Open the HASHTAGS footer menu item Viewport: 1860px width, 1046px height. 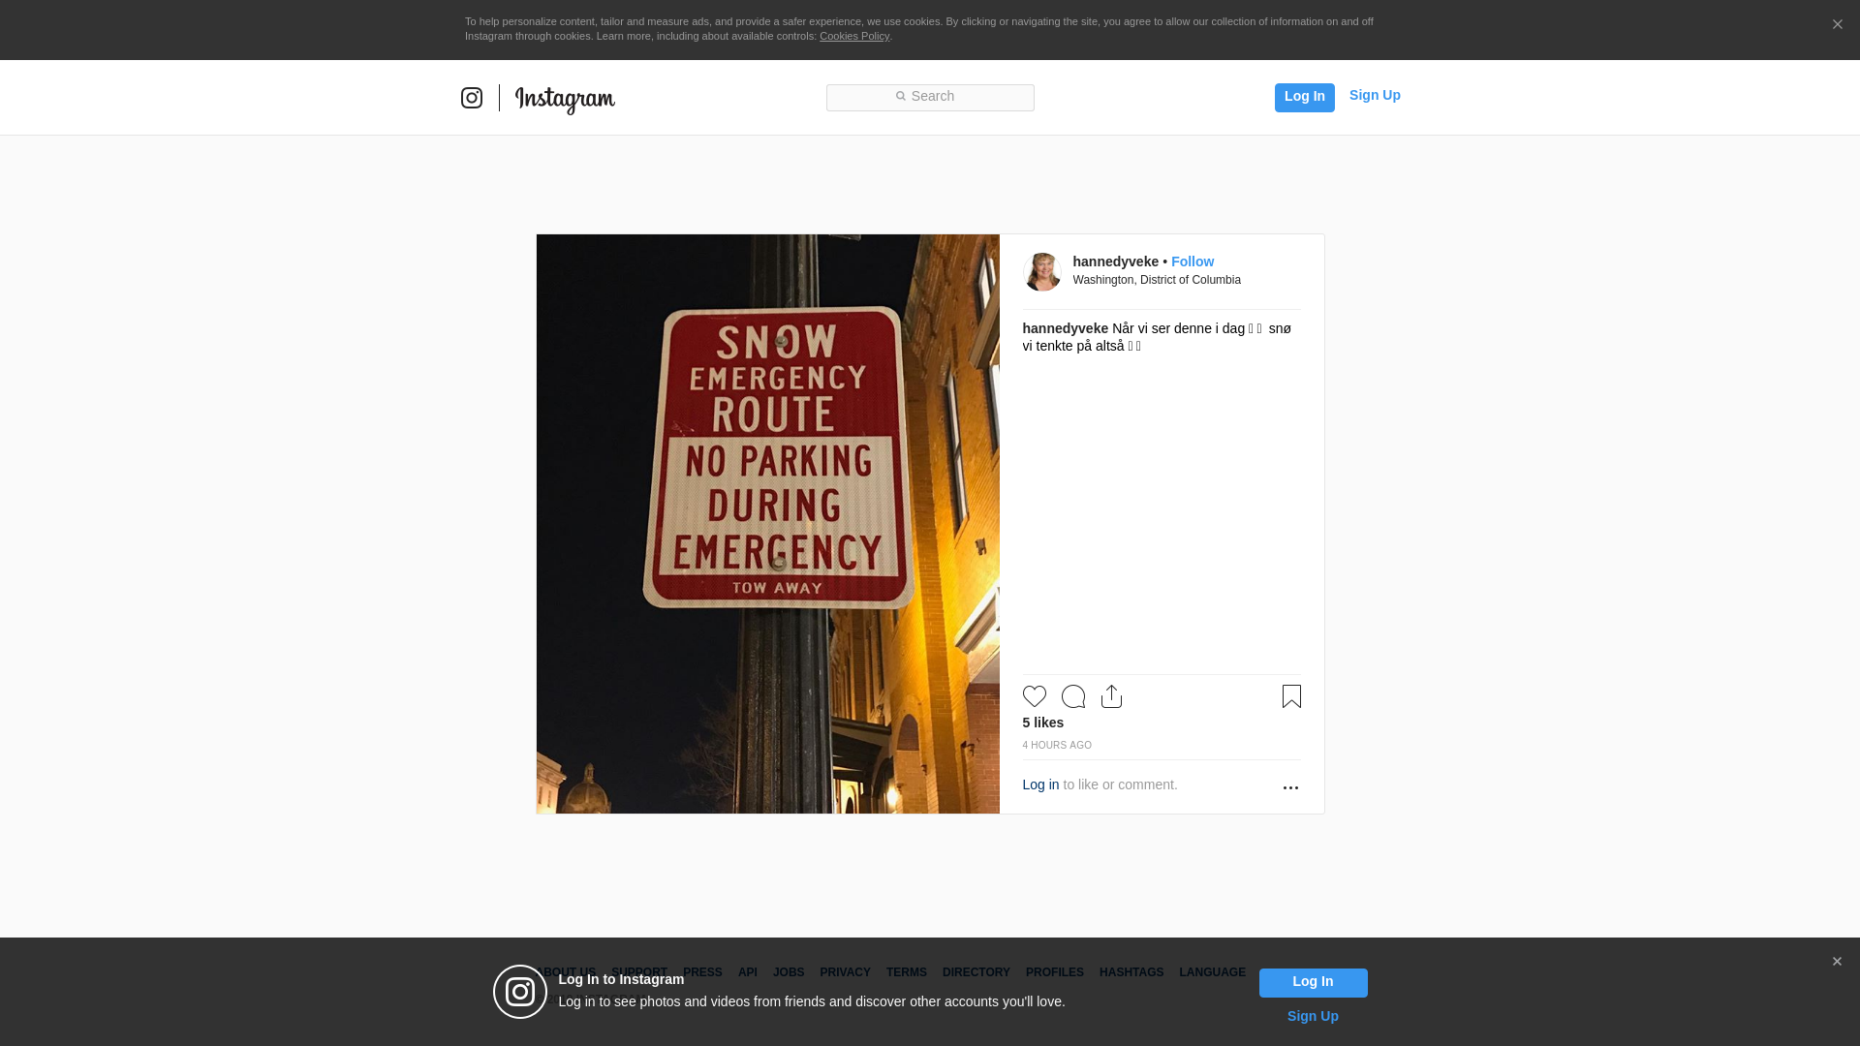coord(1131,972)
